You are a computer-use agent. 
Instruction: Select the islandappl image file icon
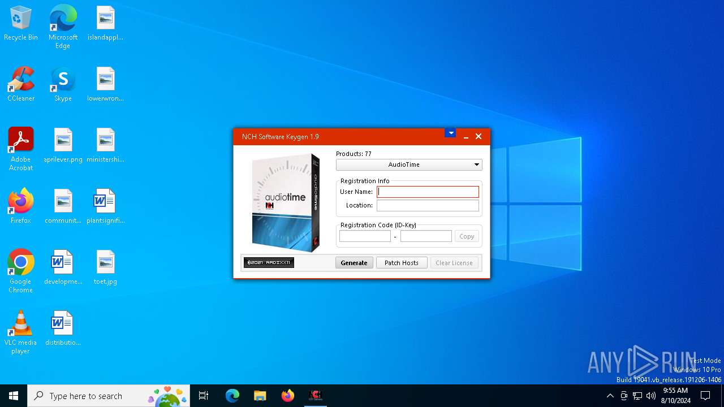pyautogui.click(x=105, y=24)
